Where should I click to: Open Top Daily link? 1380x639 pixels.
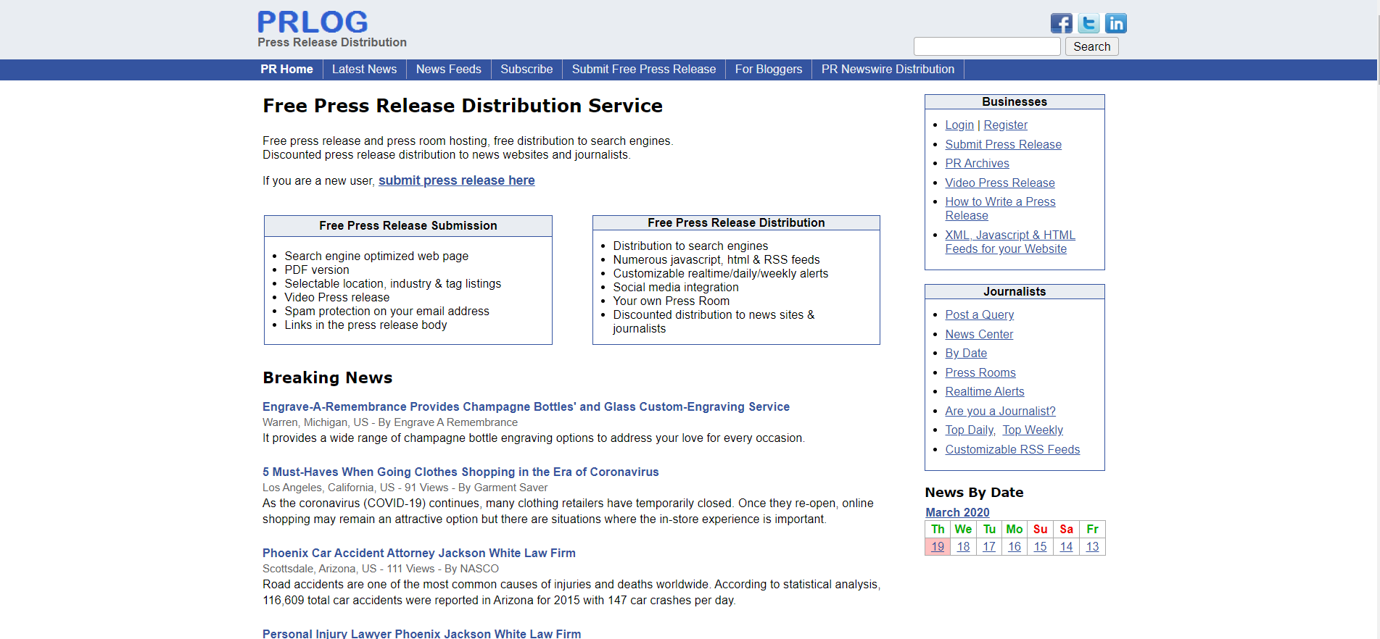point(970,430)
